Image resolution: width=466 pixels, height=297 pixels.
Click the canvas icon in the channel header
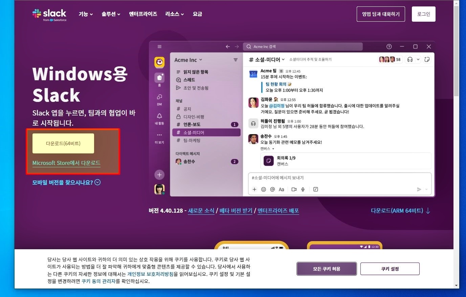pyautogui.click(x=427, y=60)
